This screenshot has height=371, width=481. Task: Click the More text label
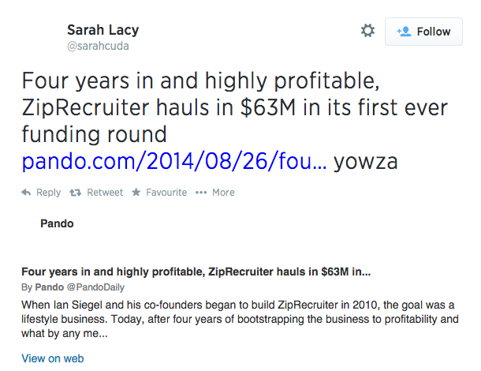(222, 193)
